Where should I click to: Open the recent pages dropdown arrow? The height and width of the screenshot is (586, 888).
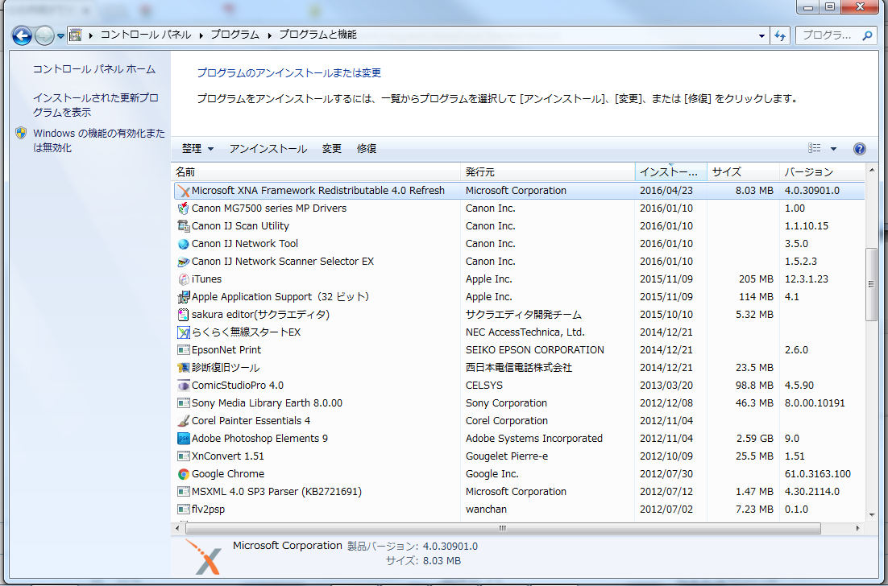[60, 36]
